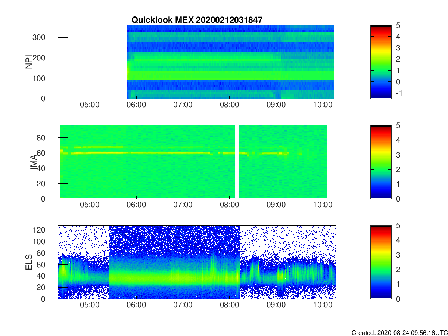Click the ELS spectrogram plot area
This screenshot has height=336, width=448.
tap(197, 262)
